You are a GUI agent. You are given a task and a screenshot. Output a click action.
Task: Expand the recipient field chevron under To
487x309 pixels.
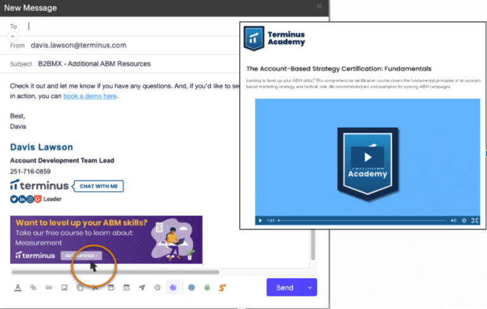point(13,36)
